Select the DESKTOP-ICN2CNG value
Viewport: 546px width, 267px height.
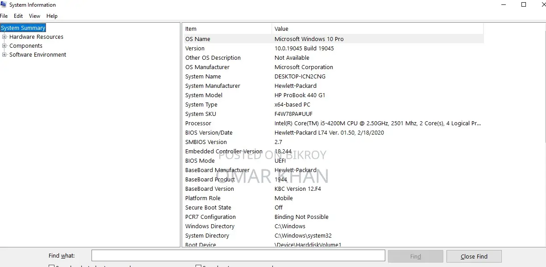[x=300, y=77]
